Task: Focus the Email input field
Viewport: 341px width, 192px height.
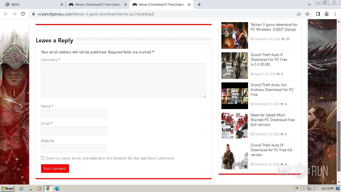Action: 74,131
